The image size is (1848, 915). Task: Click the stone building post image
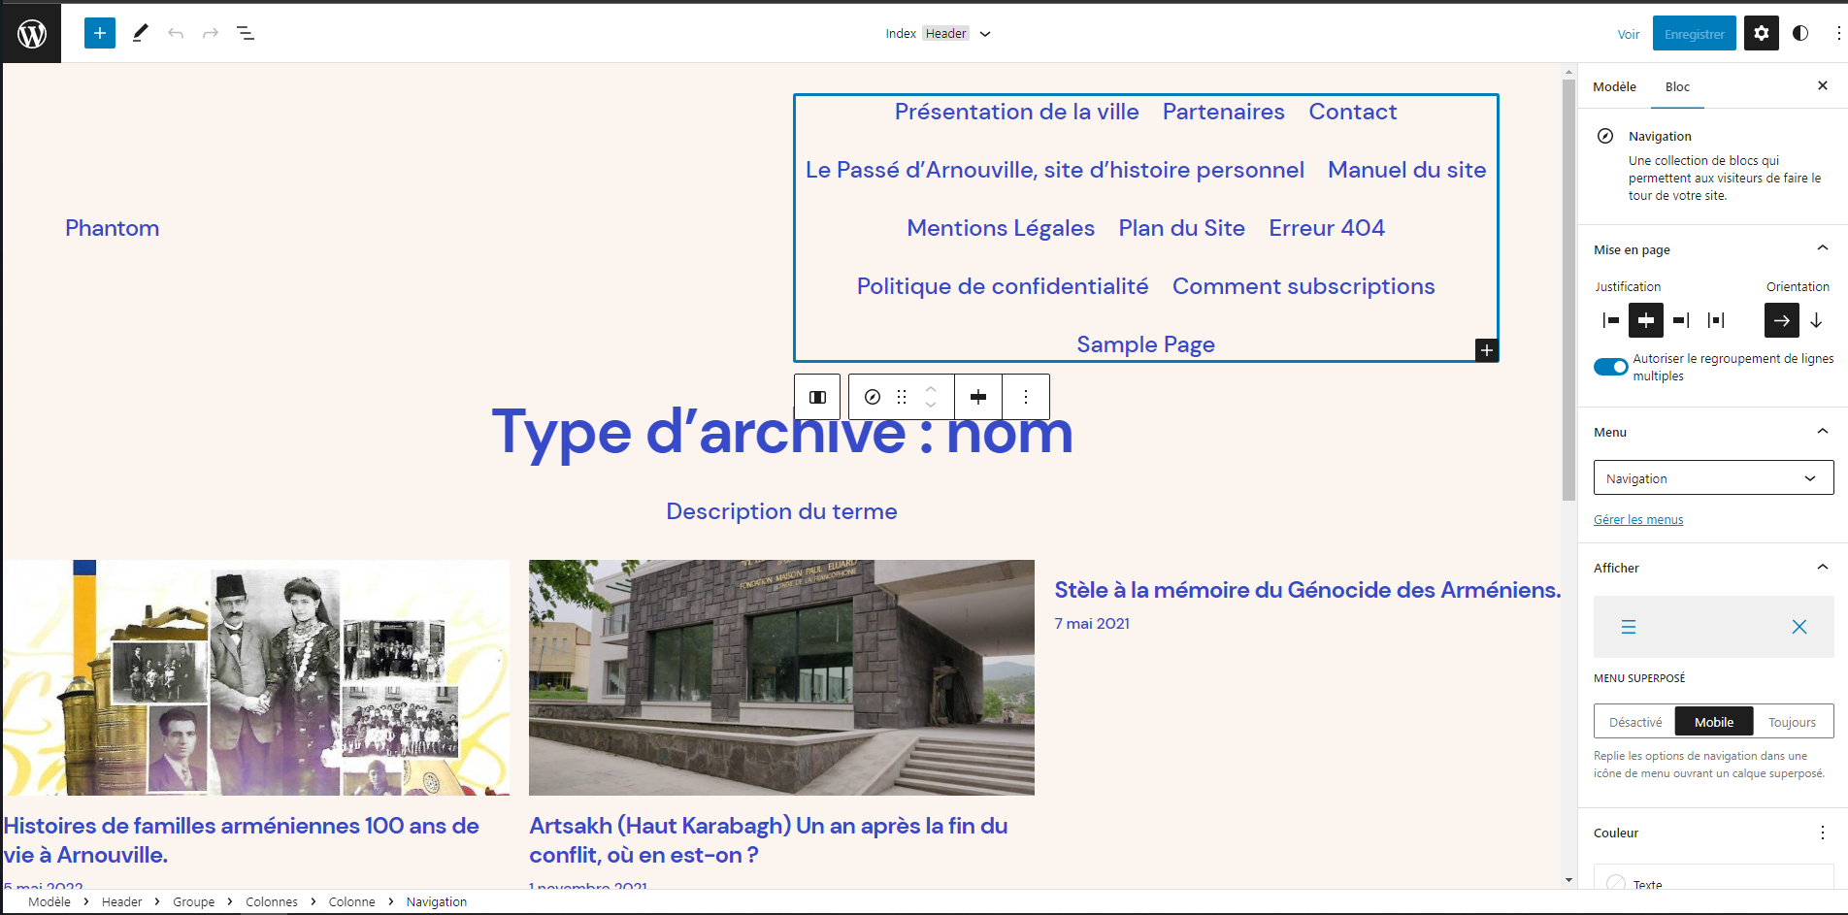781,677
